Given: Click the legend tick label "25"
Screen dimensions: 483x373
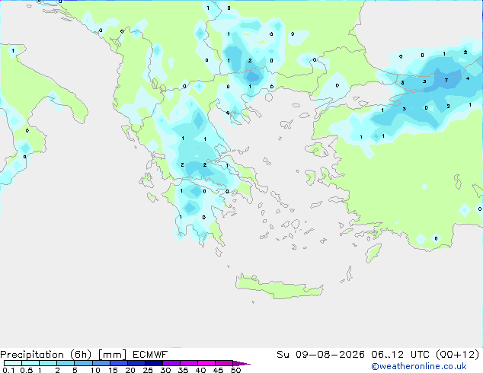Looking at the screenshot, I should point(148,370).
